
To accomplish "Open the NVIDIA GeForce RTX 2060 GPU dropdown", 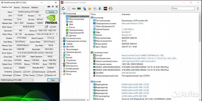I will 17,80.
